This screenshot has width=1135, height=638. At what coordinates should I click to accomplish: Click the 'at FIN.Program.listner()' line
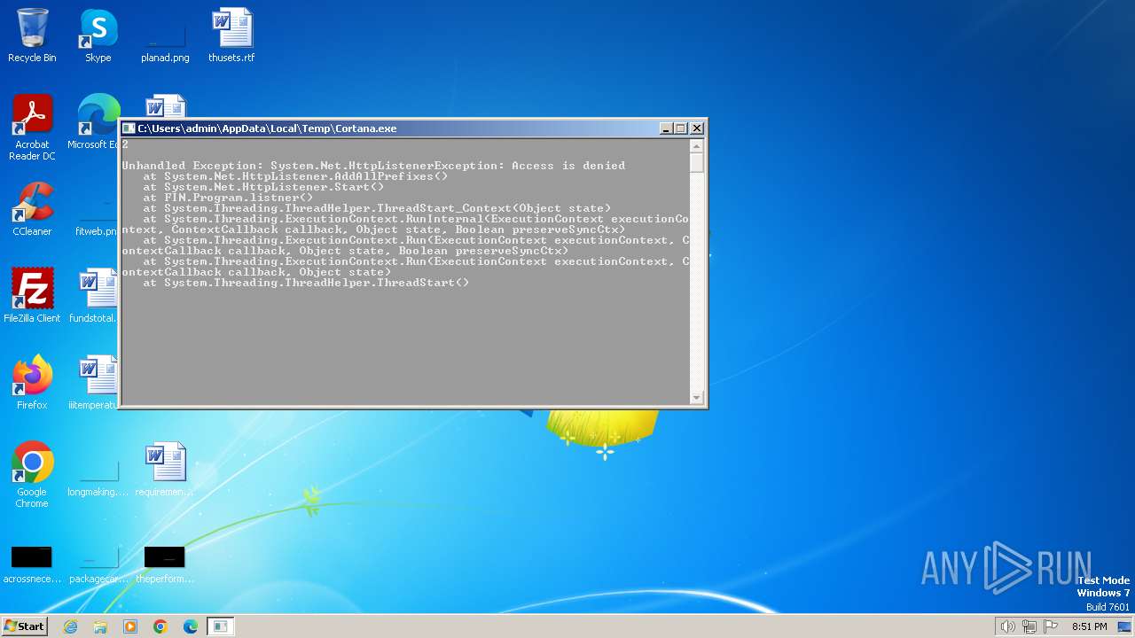[x=228, y=198]
